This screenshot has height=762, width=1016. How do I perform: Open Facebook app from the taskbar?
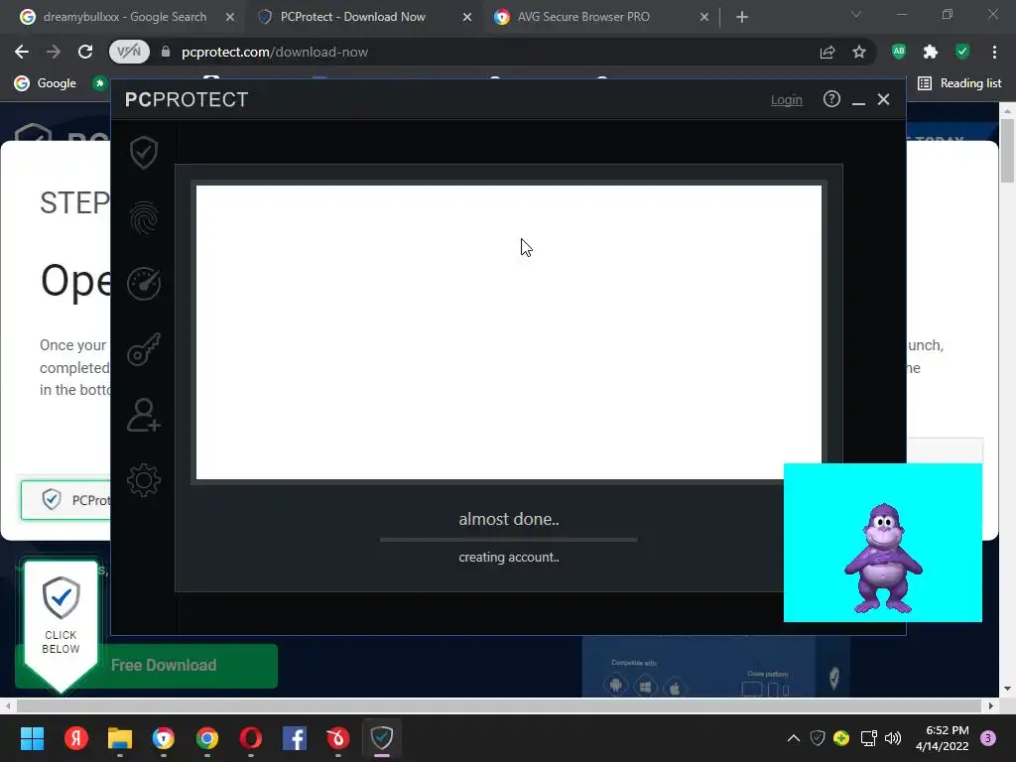pyautogui.click(x=295, y=738)
